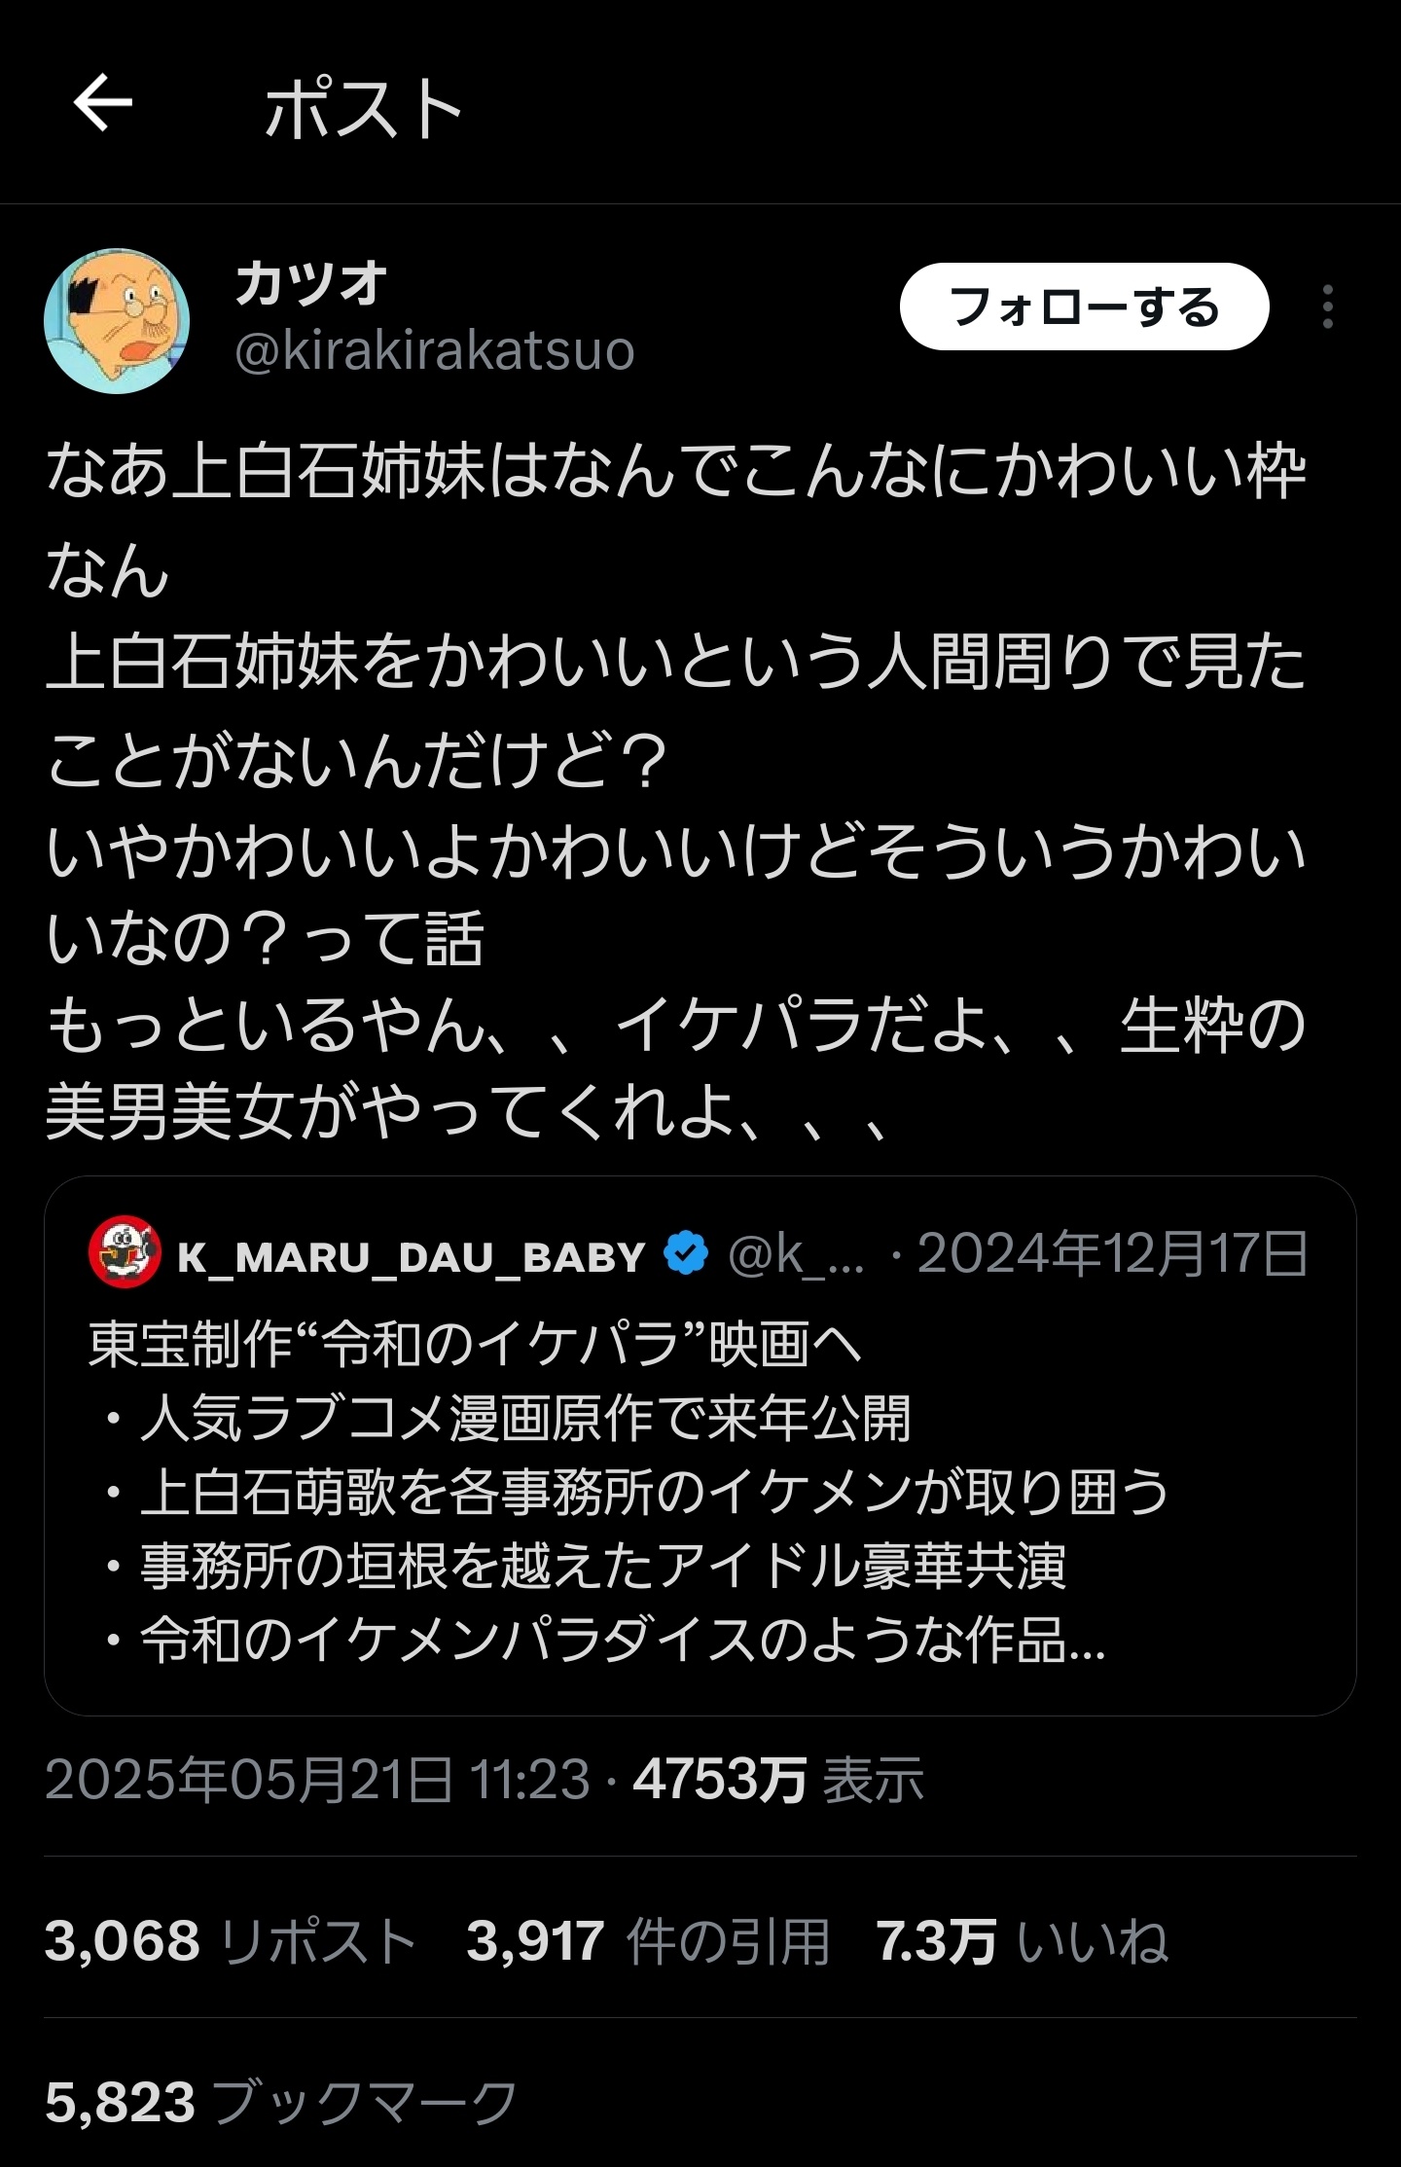Tap the 2024年12月17日 quoted post date

click(x=1113, y=1253)
